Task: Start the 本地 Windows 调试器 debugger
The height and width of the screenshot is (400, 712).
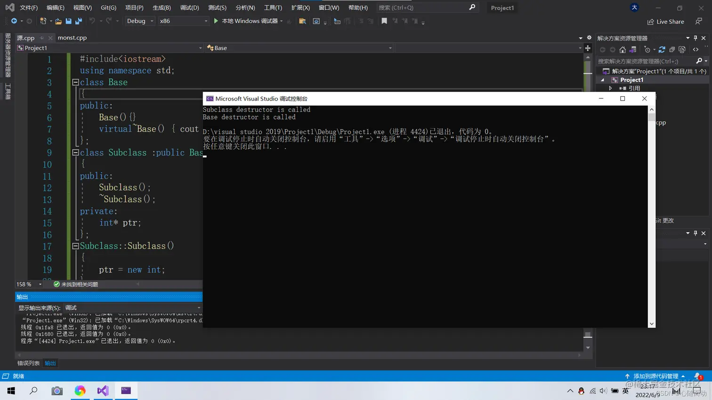Action: [x=245, y=21]
